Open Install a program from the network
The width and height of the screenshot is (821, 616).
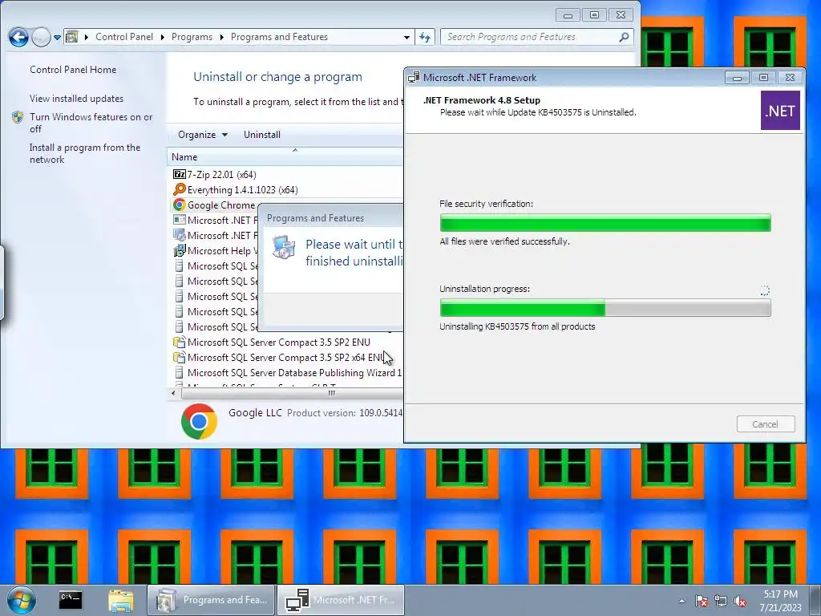tap(85, 153)
